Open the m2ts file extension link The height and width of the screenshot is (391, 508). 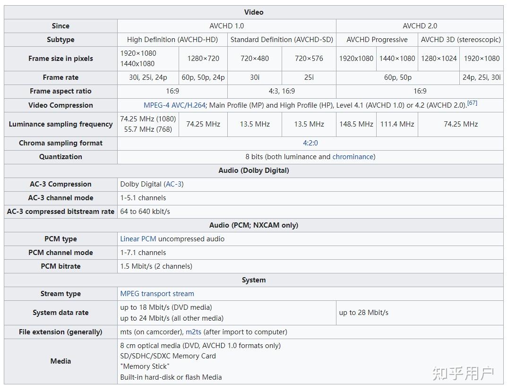[193, 332]
